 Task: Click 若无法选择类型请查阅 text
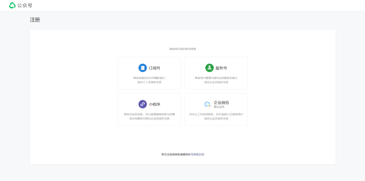pyautogui.click(x=175, y=155)
